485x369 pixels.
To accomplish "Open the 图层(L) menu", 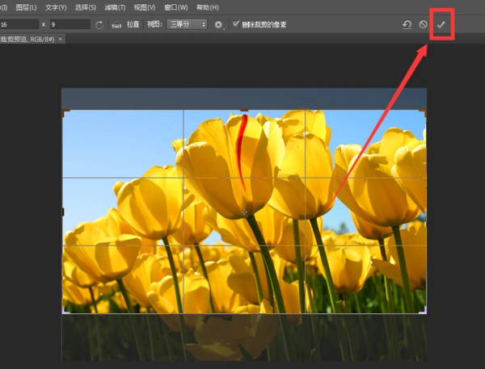I will 26,7.
